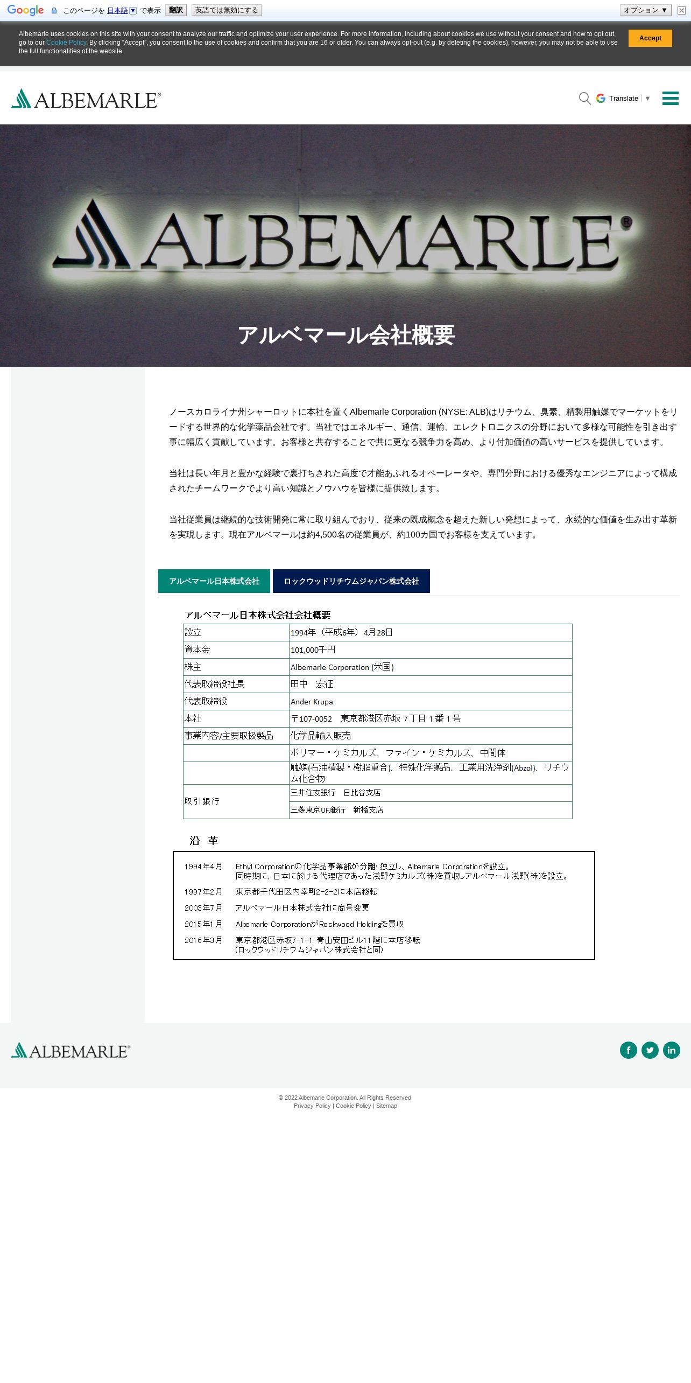Click the 代表取締役社長 label cell

tap(236, 684)
